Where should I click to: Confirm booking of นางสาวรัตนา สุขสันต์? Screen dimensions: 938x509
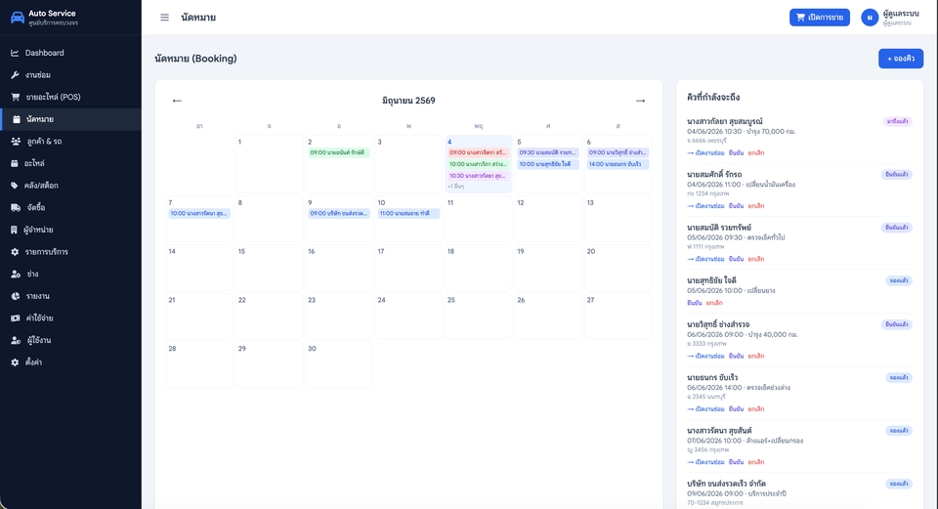[737, 462]
